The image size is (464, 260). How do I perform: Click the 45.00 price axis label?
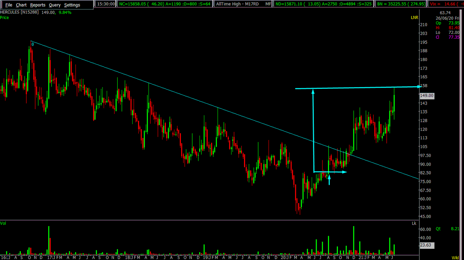coord(425,216)
